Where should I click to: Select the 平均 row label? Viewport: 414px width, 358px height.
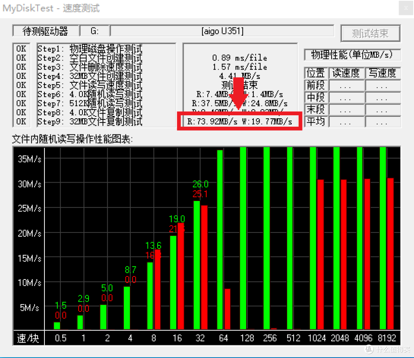pos(315,122)
